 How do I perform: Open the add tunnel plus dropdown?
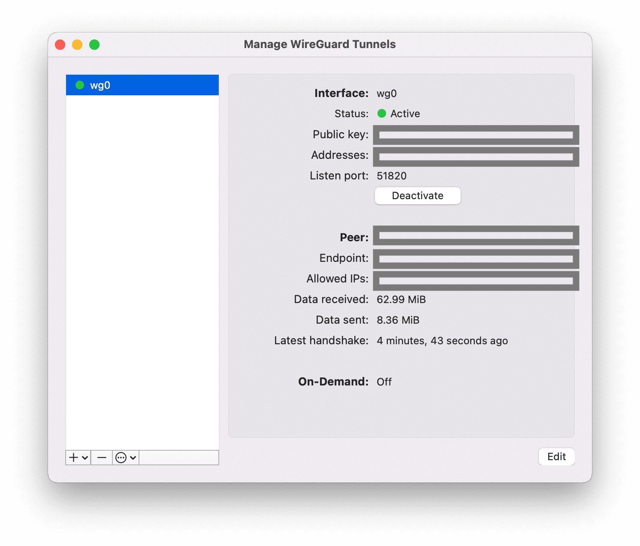[78, 458]
